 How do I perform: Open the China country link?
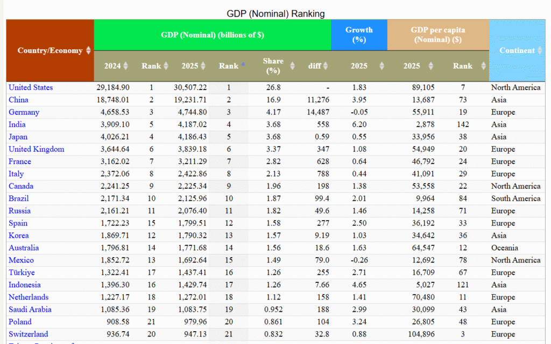click(x=18, y=100)
